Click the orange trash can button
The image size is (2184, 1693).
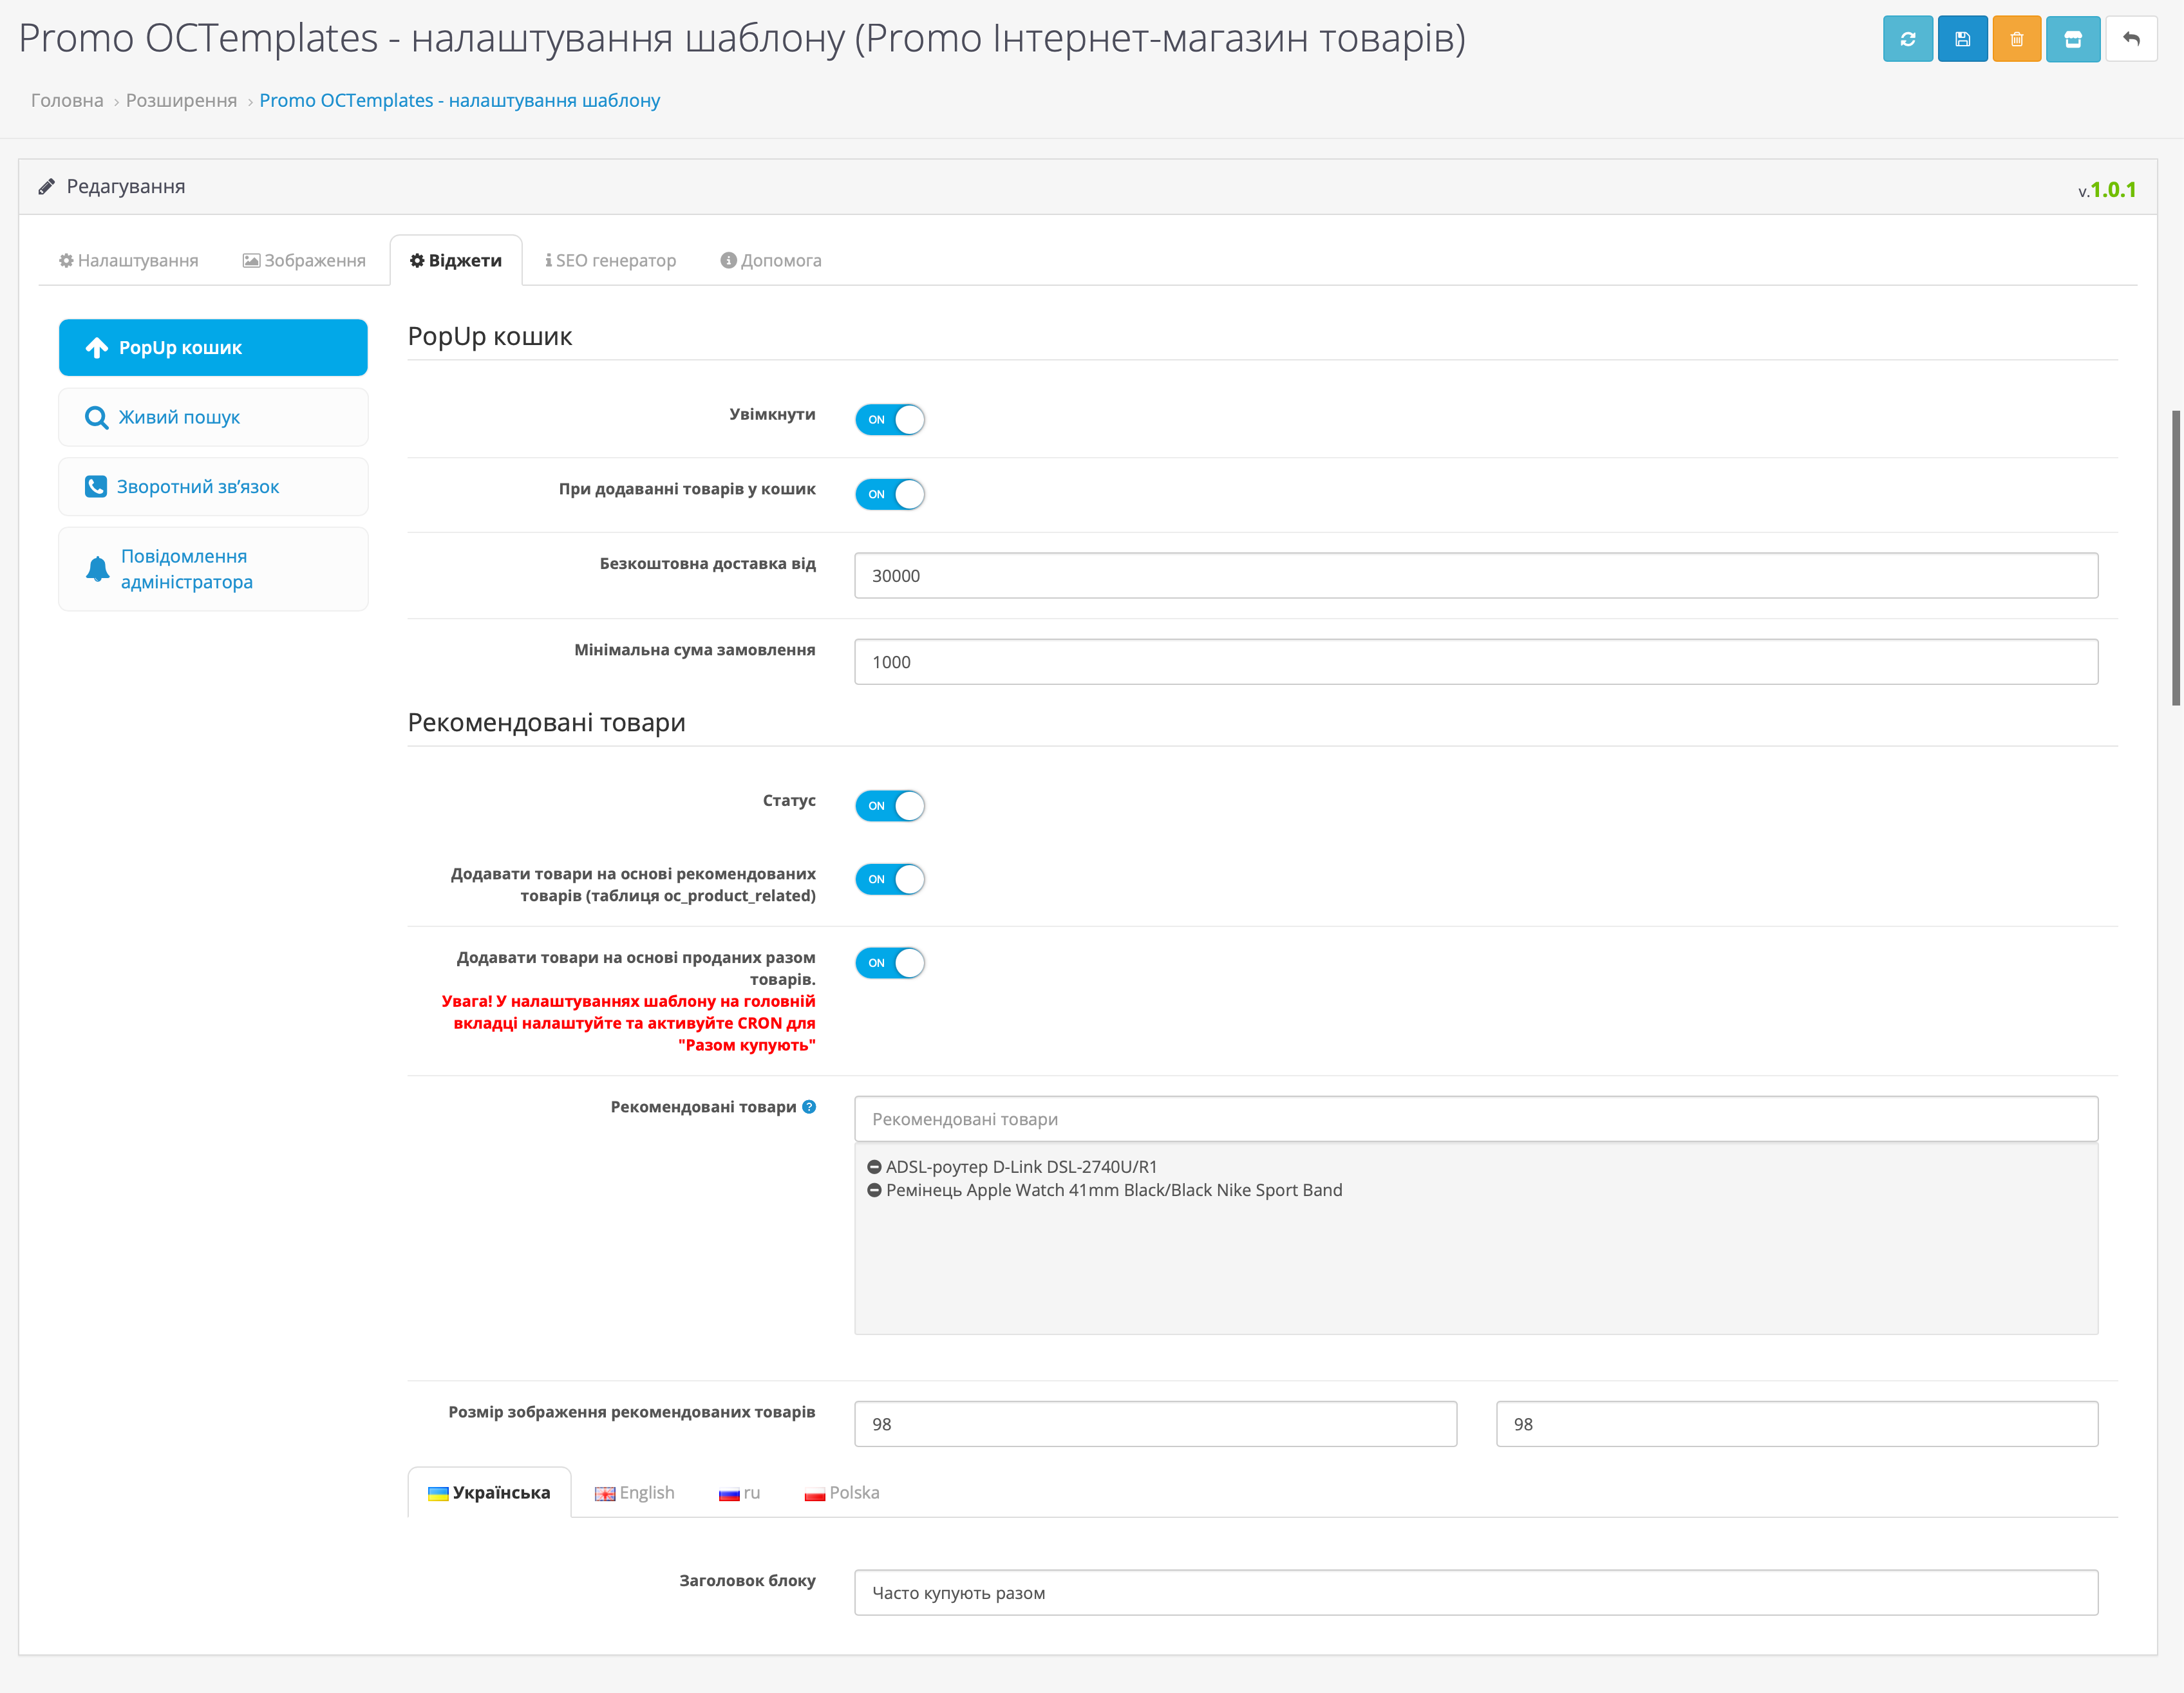pos(2016,39)
